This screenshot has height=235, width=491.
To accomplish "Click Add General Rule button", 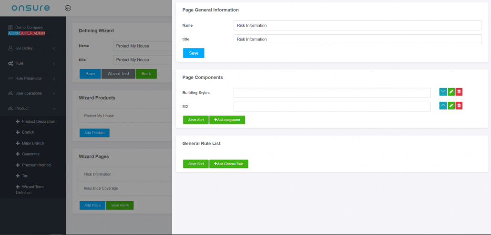I will pyautogui.click(x=228, y=164).
